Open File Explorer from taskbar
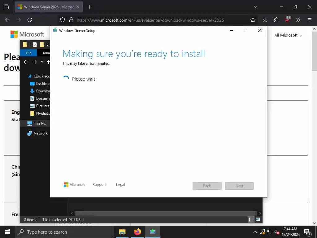 [122, 232]
